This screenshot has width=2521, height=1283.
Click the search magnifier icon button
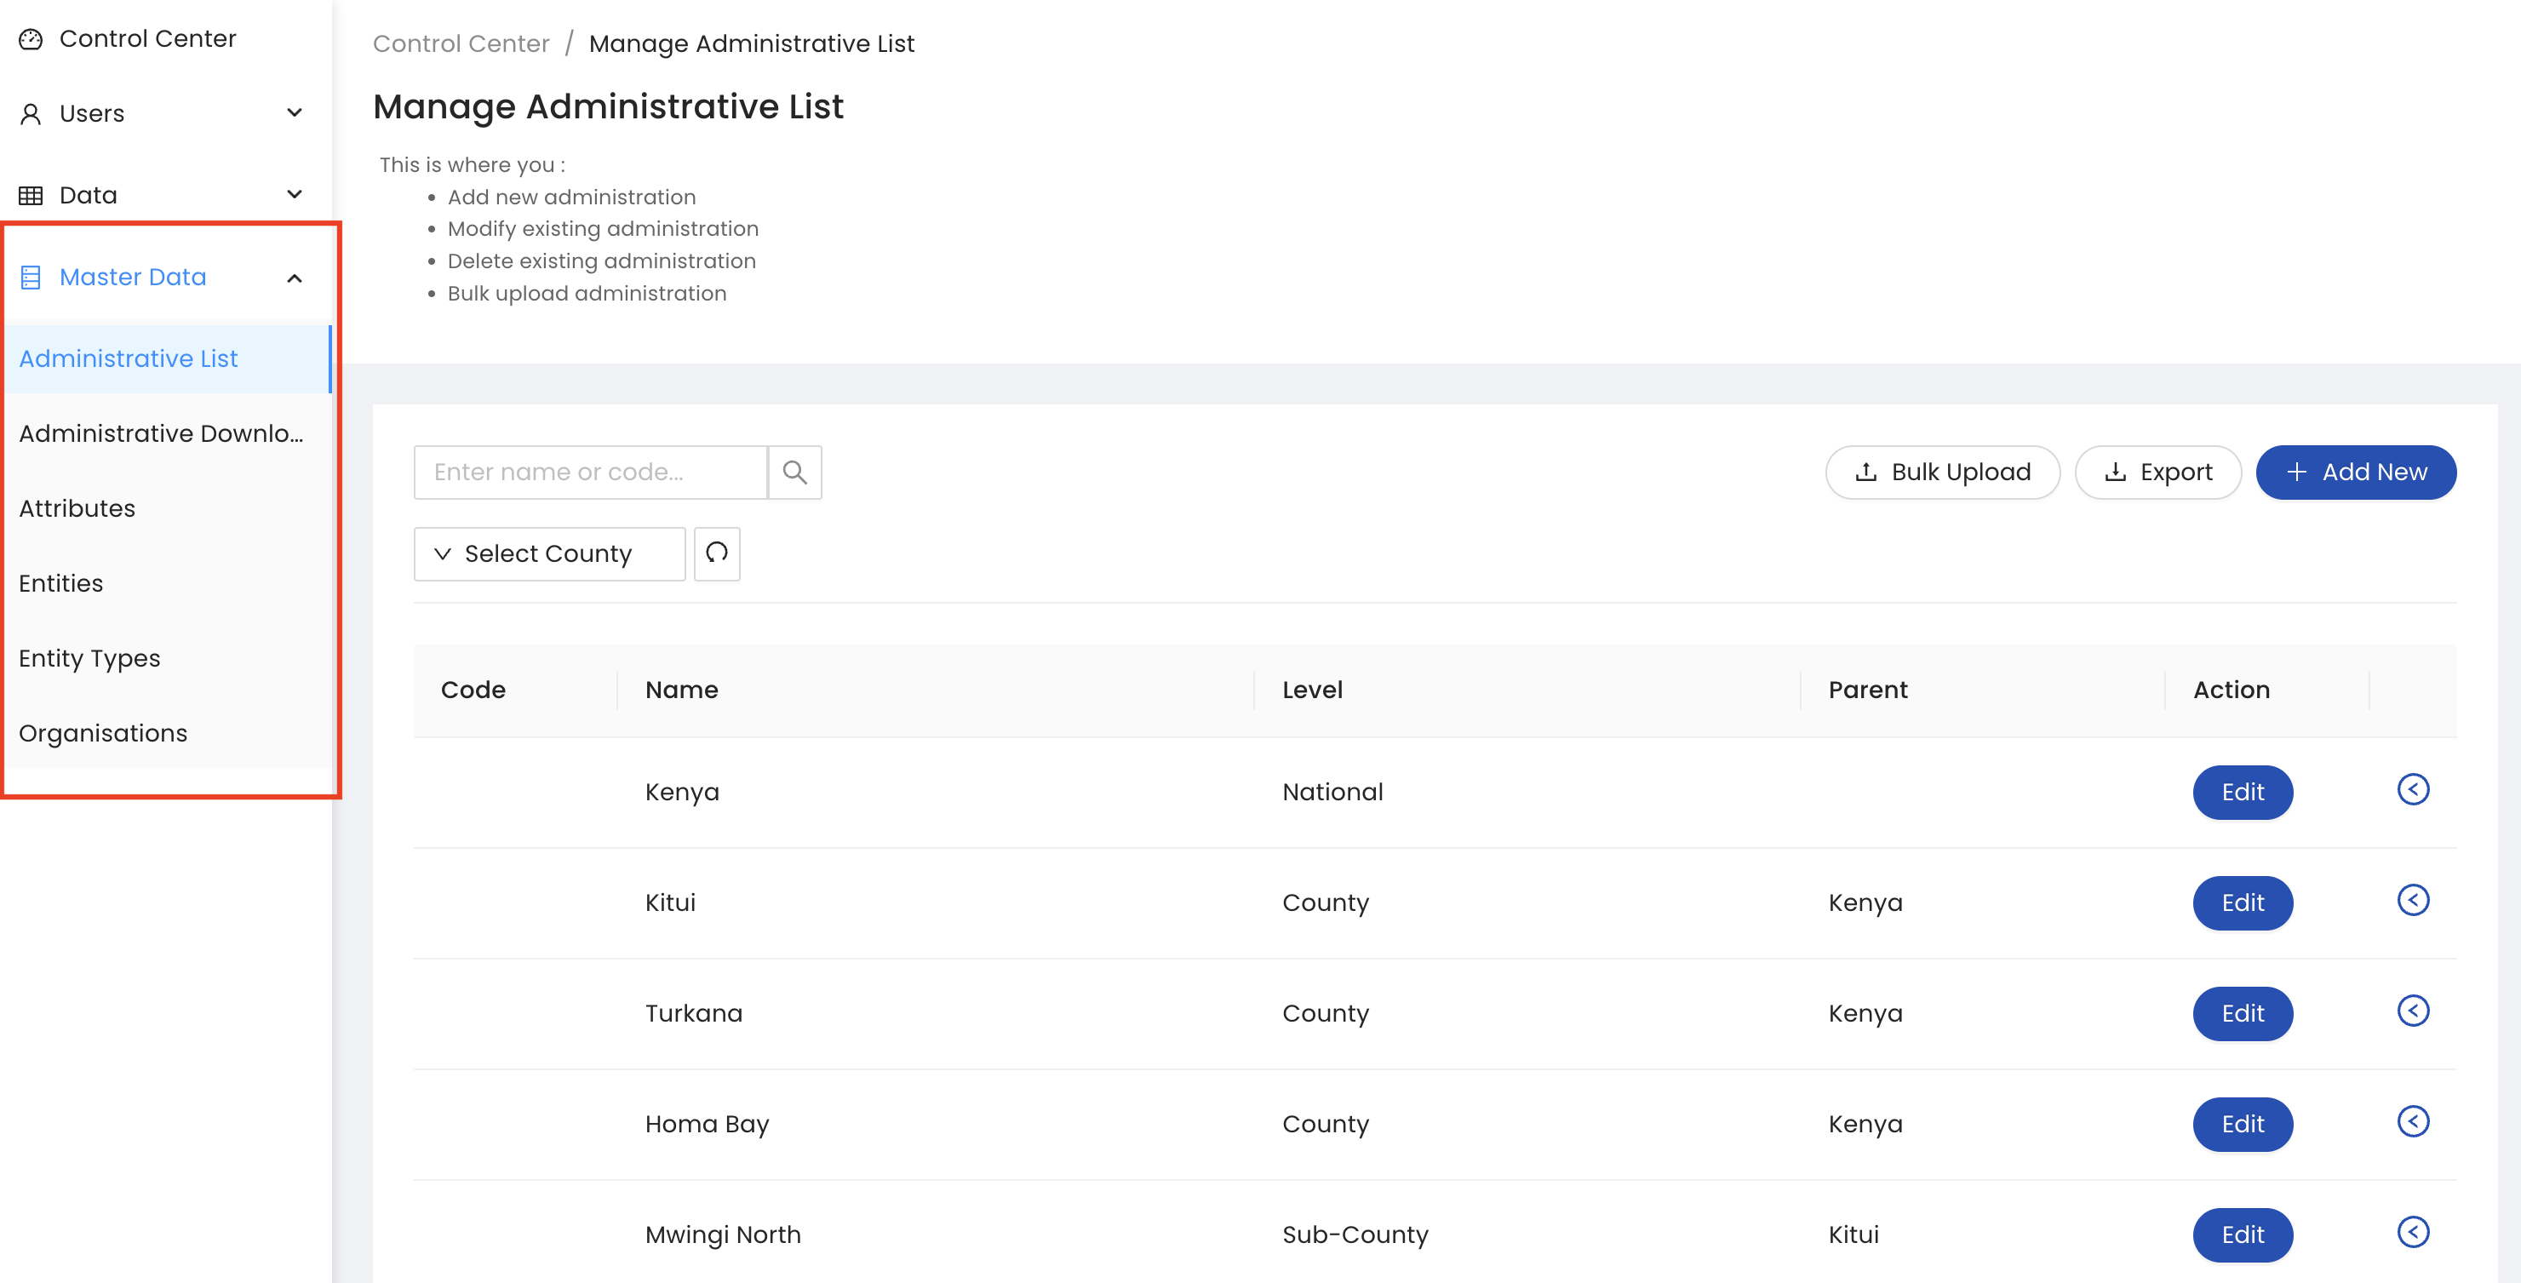[794, 473]
